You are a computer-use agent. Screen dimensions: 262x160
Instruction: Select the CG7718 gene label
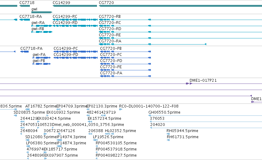click(27, 3)
